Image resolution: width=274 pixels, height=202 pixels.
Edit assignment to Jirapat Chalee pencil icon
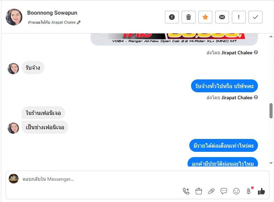pos(79,22)
